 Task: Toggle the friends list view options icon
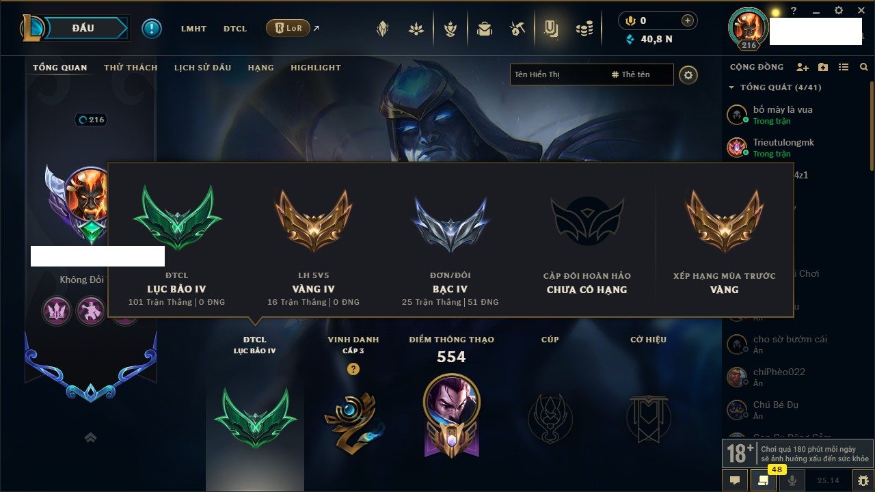pyautogui.click(x=844, y=67)
